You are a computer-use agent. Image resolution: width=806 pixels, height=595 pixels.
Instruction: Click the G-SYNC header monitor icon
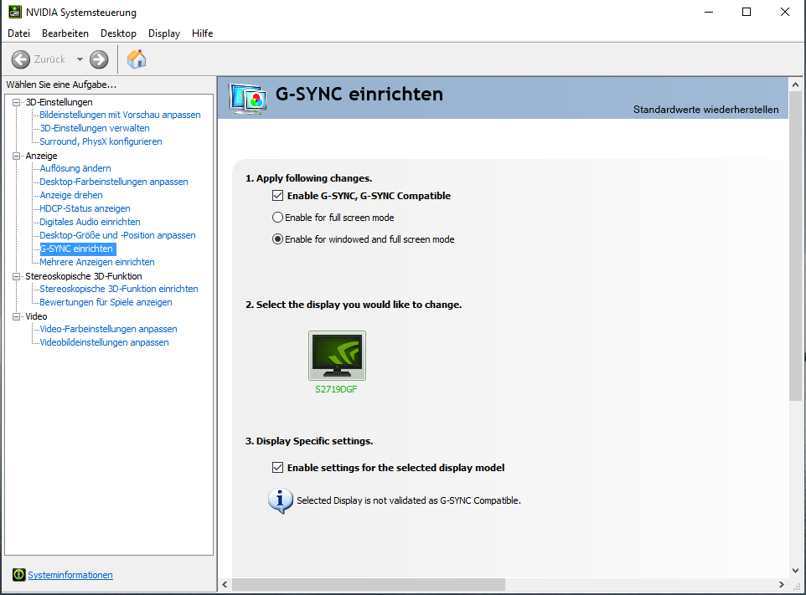[248, 99]
